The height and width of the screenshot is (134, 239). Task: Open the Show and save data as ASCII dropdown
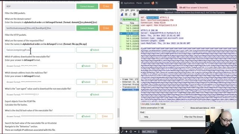coord(216,108)
